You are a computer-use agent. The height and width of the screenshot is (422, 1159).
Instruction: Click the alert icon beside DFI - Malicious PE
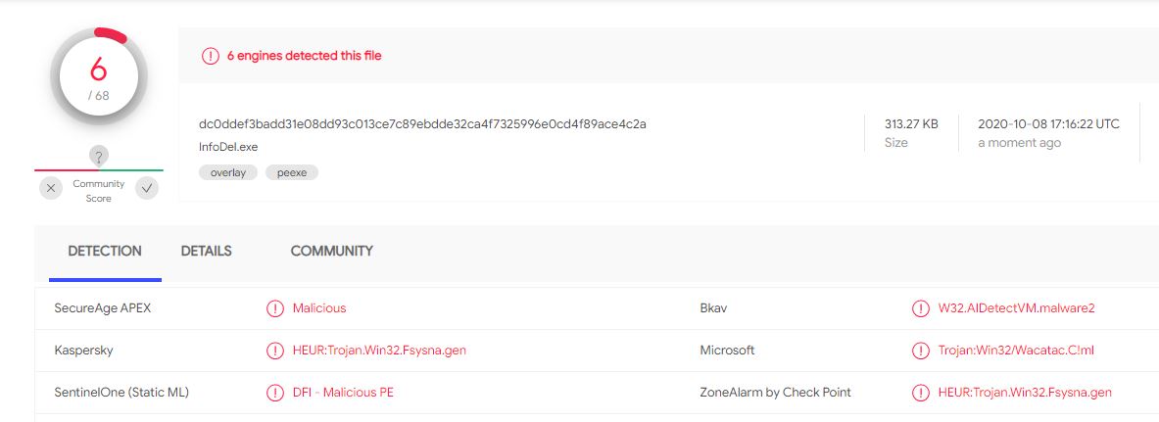coord(275,393)
